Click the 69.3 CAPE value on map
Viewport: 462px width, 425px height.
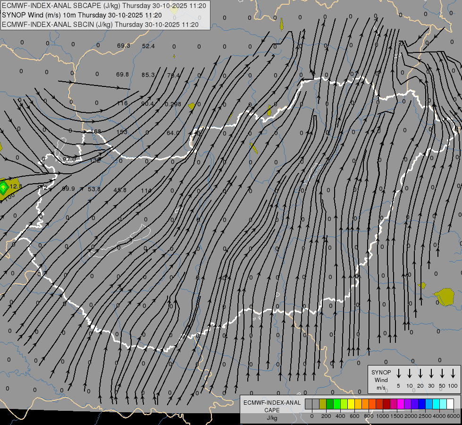tap(124, 46)
